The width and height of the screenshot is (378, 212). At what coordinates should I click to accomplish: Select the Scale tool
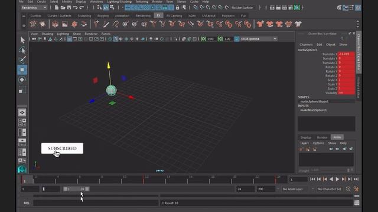22,90
